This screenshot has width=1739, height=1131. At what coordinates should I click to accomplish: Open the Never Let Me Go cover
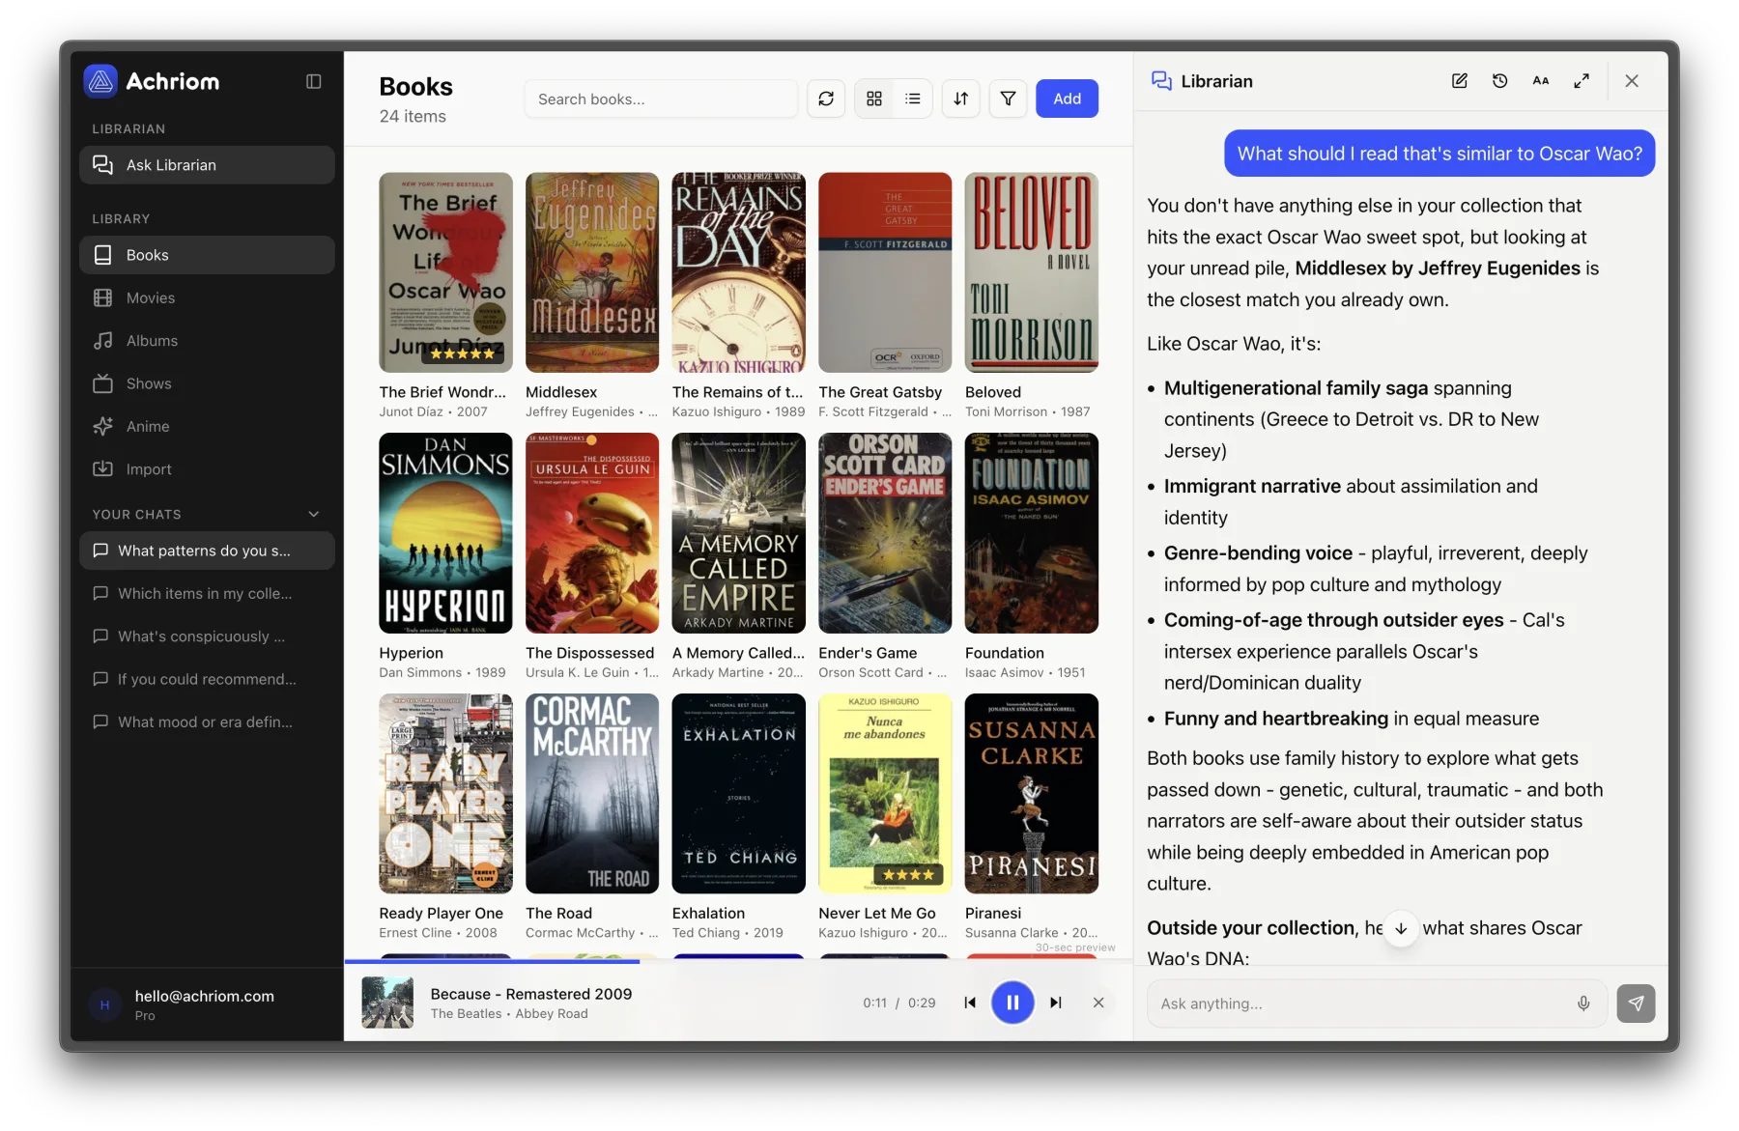coord(885,794)
